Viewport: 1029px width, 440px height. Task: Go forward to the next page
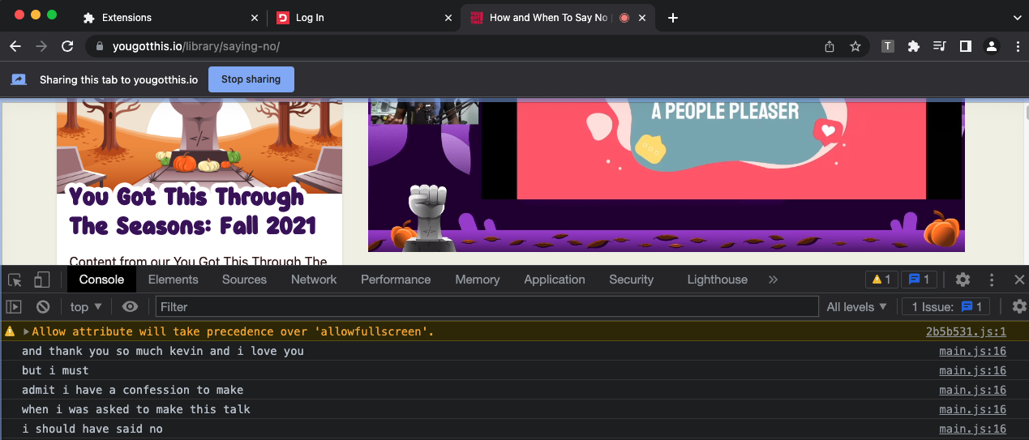click(x=41, y=46)
